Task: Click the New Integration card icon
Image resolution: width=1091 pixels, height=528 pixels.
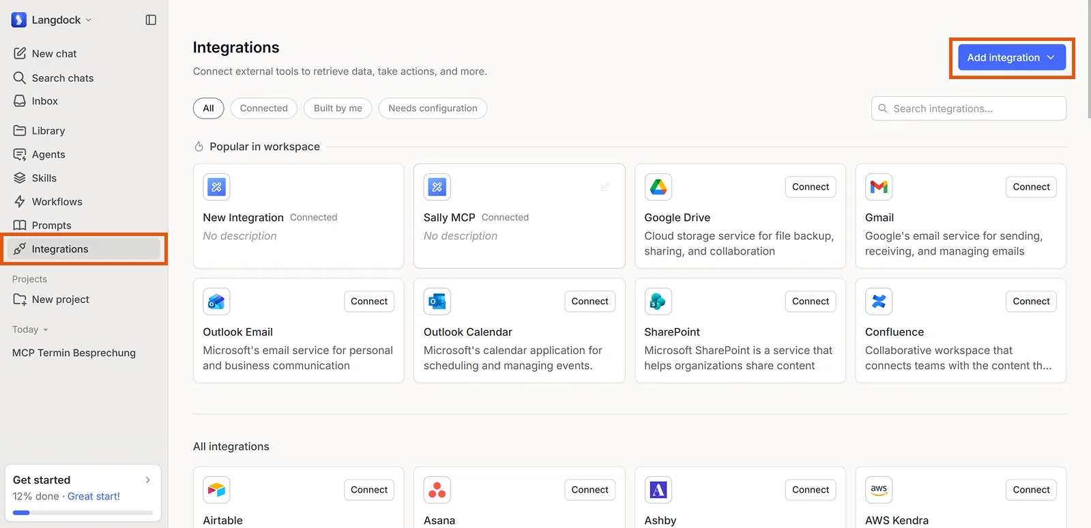Action: click(x=216, y=187)
